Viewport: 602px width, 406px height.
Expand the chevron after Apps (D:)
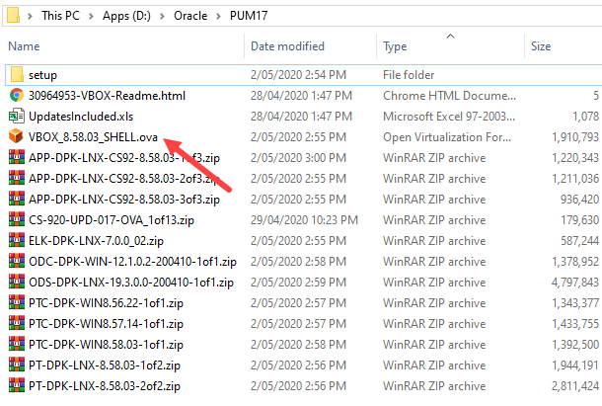pyautogui.click(x=163, y=16)
